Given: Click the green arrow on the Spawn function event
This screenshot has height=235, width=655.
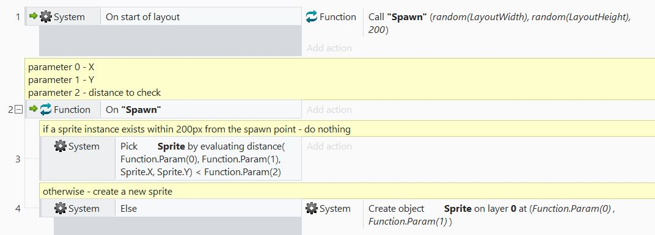Looking at the screenshot, I should tap(33, 109).
